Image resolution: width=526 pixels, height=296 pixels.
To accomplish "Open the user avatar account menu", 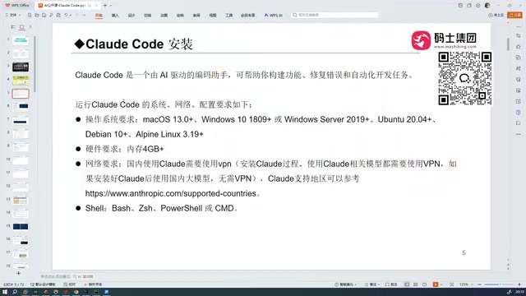I will pyautogui.click(x=487, y=6).
